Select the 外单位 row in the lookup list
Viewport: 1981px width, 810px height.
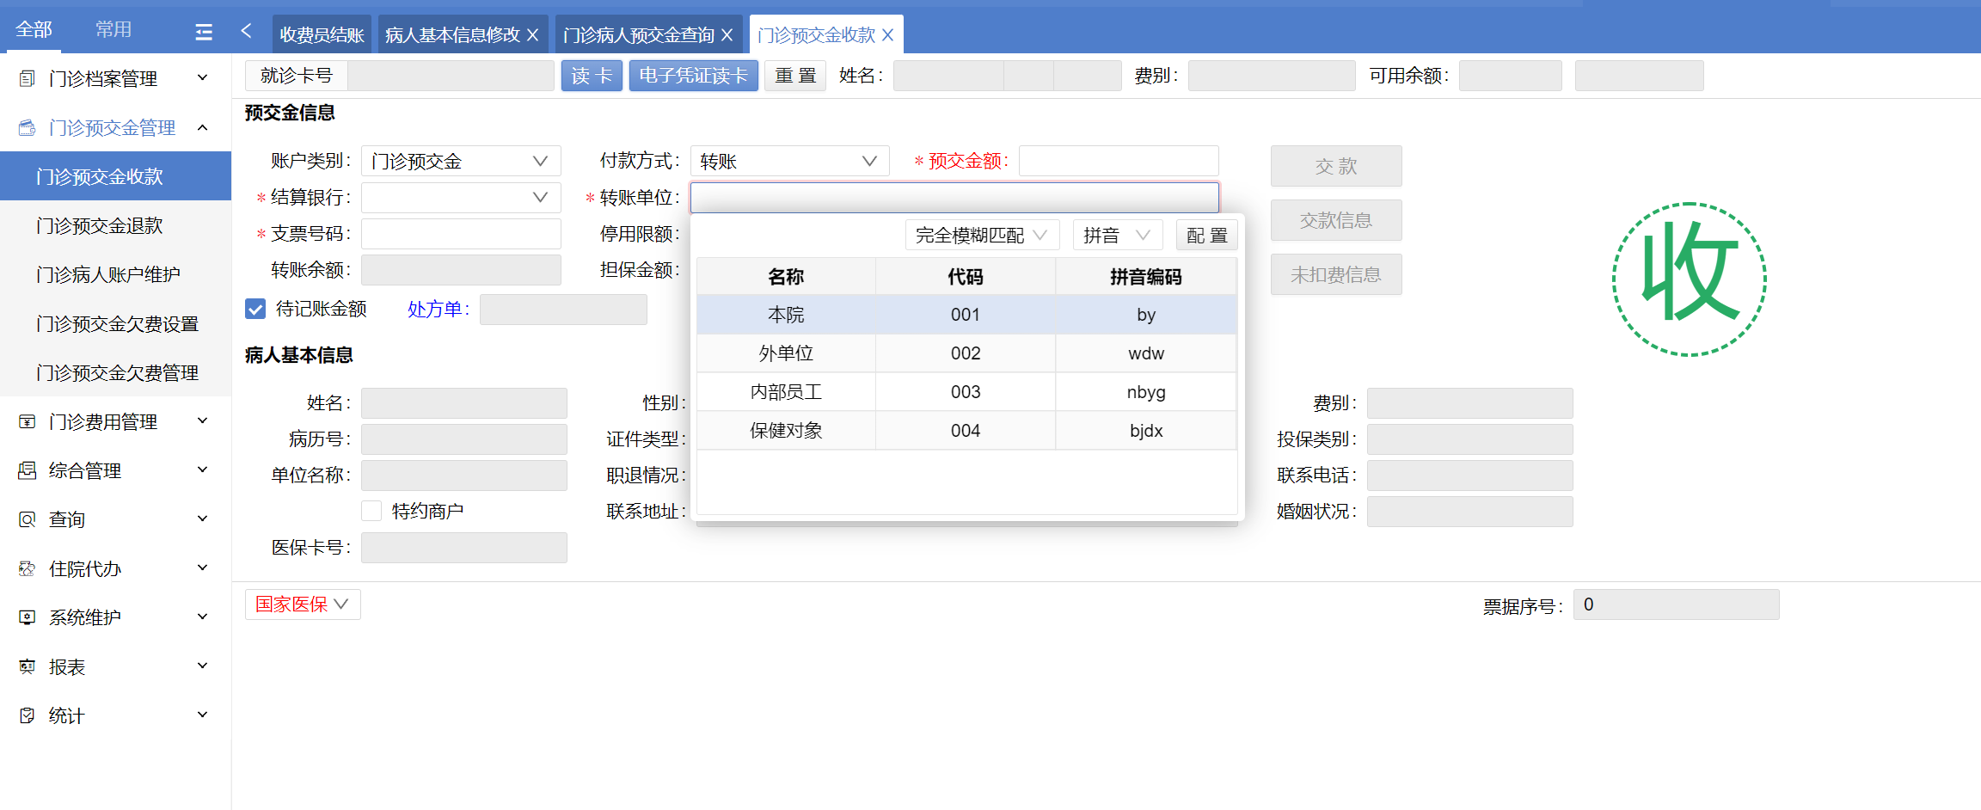coord(966,353)
